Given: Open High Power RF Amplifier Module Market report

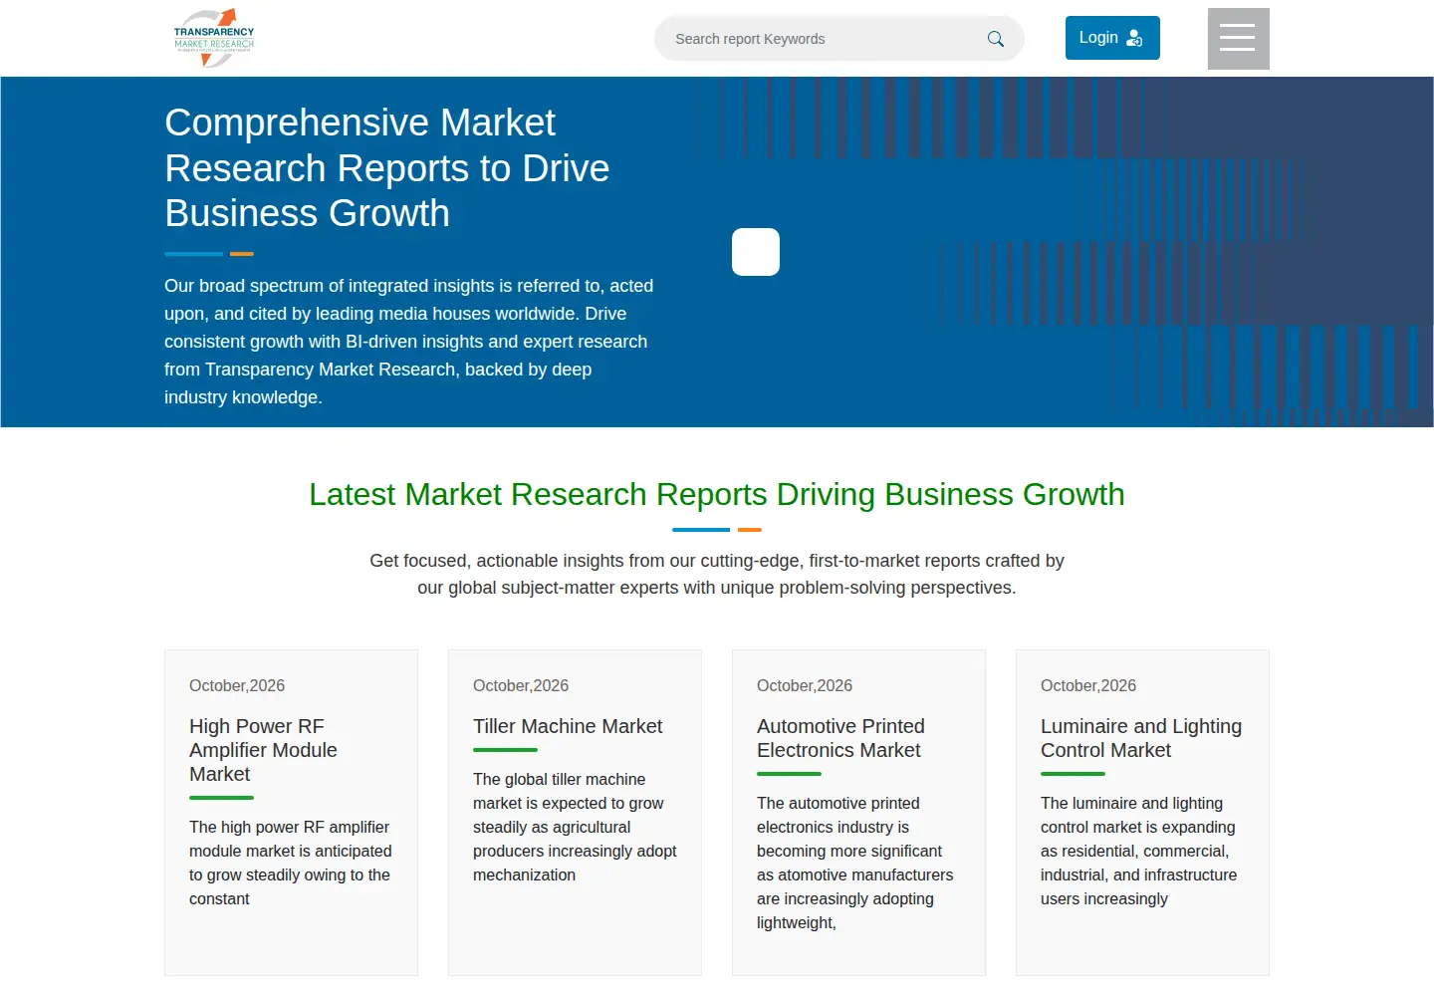Looking at the screenshot, I should 263,750.
